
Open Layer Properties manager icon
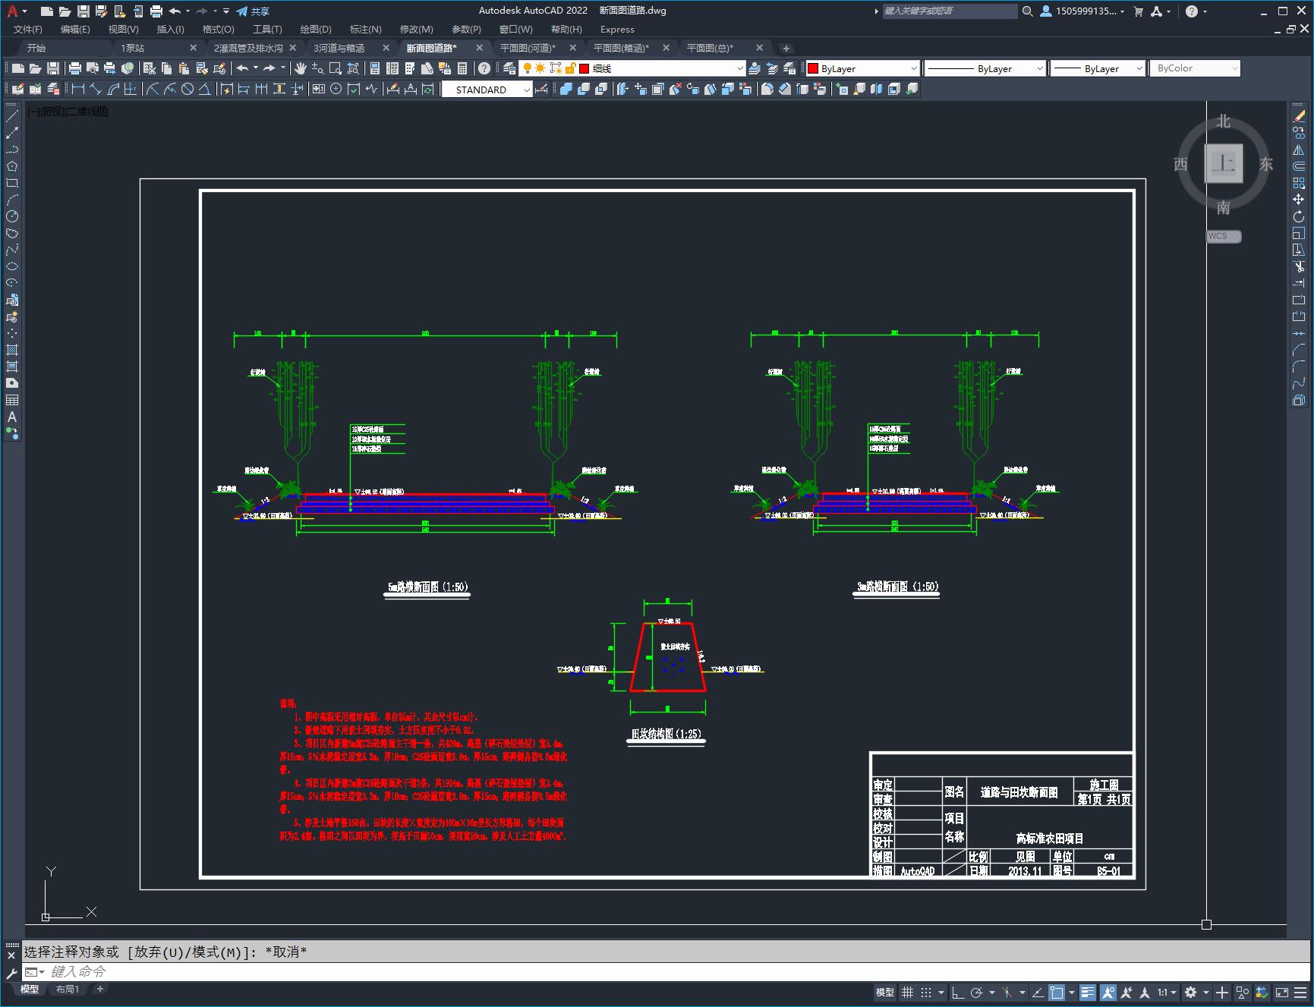click(509, 68)
